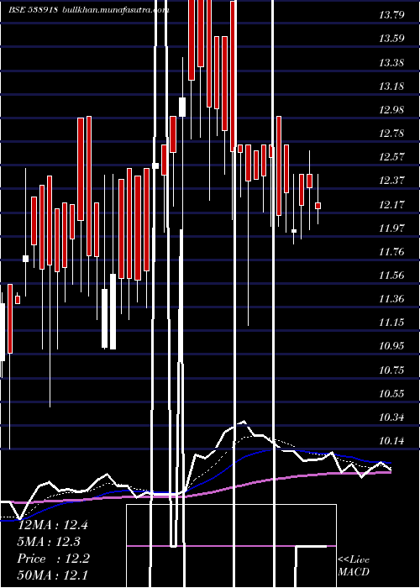420x588 pixels.
Task: Click the 12MA : 12.4 legend entry
Action: pos(52,525)
